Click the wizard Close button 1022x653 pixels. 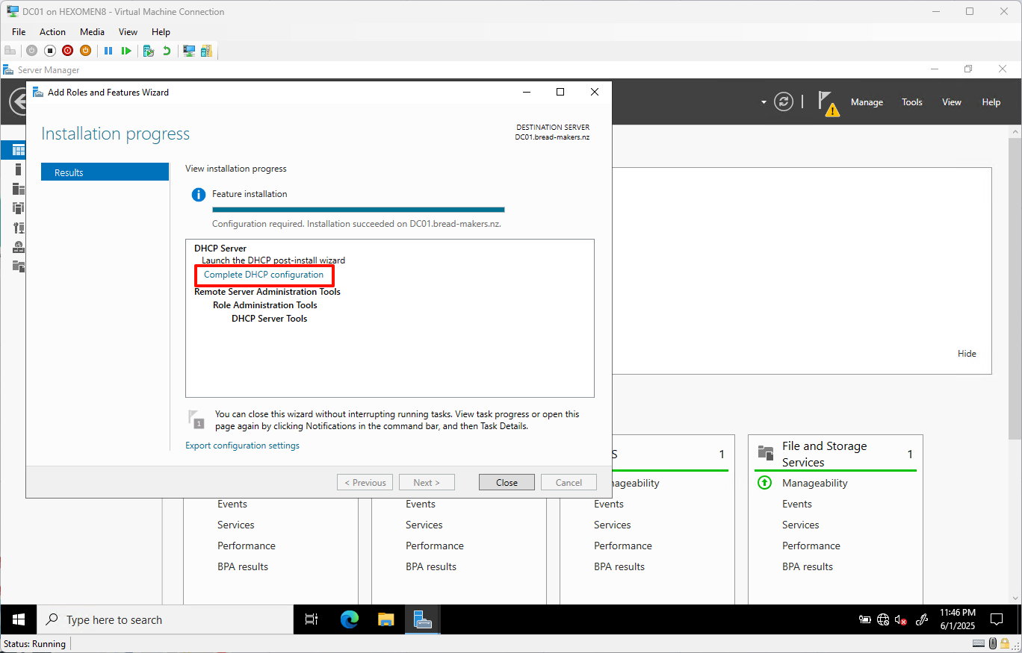pos(507,483)
